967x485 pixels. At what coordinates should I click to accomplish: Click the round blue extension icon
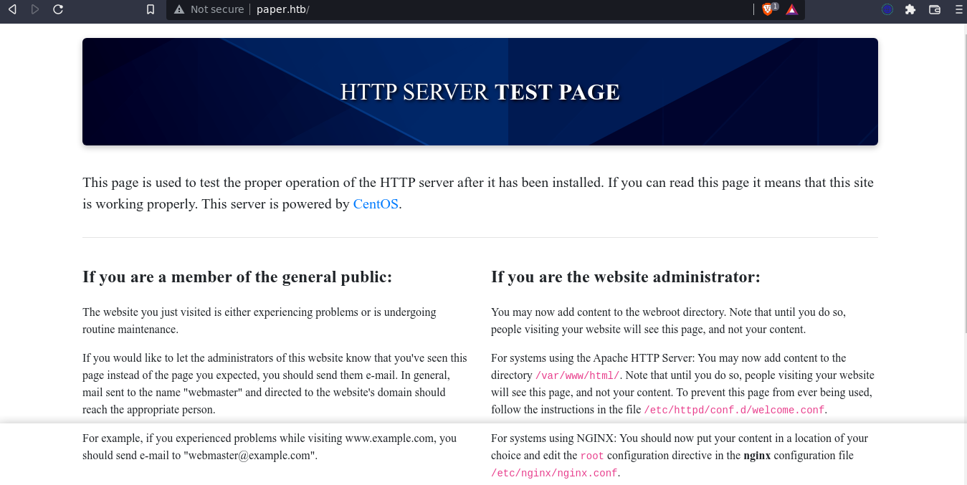887,9
